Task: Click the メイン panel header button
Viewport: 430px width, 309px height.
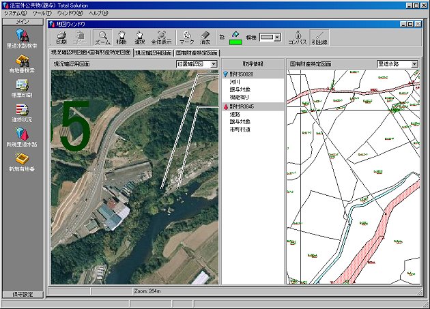Action: point(23,22)
